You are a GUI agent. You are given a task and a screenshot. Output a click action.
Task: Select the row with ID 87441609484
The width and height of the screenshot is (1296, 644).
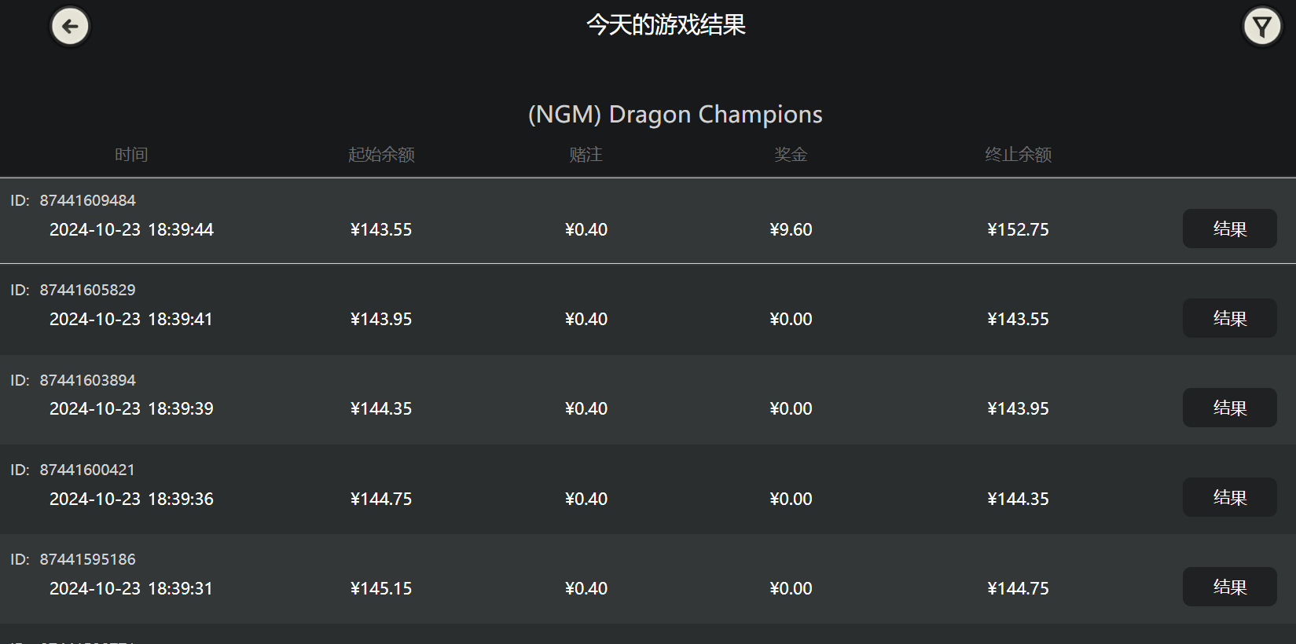click(x=88, y=200)
